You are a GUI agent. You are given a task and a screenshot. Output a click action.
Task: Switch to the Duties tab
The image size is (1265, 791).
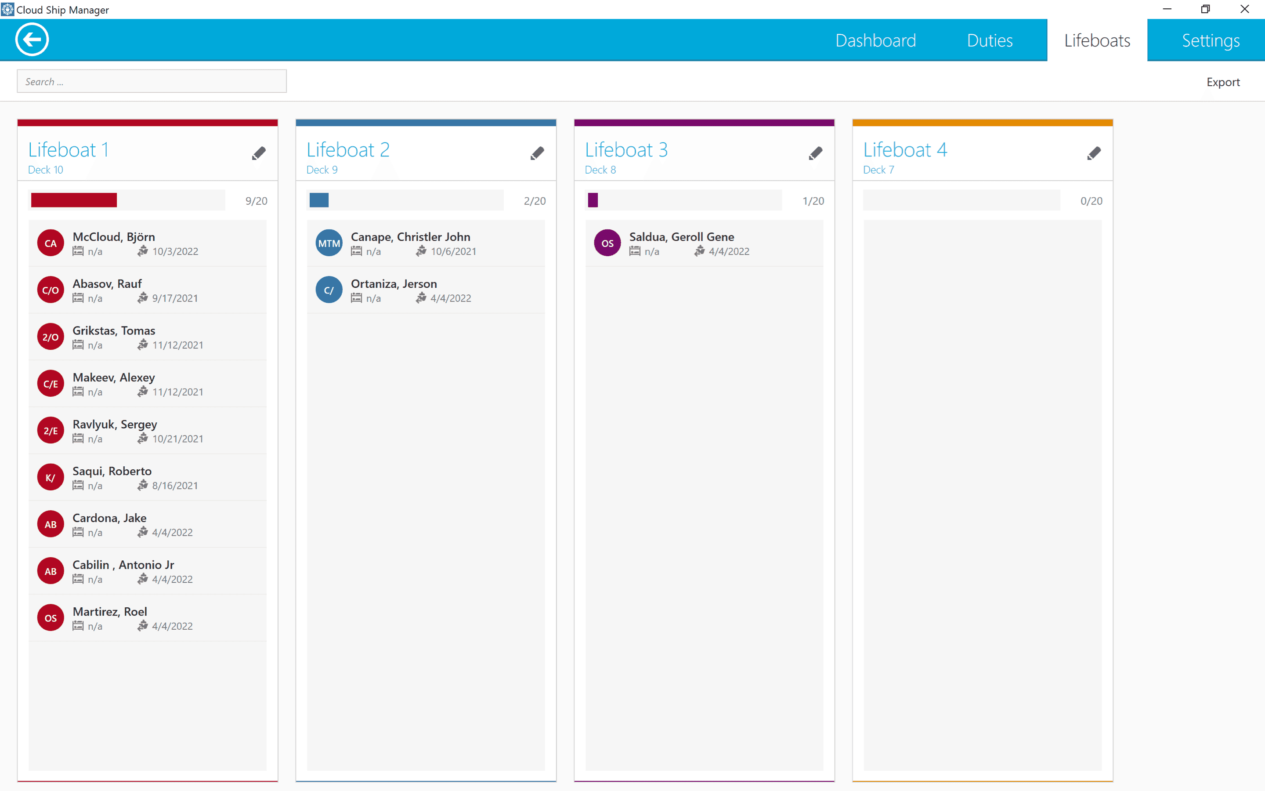click(990, 40)
